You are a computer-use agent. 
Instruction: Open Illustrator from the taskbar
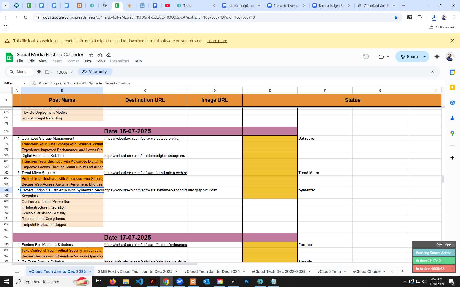pos(153,282)
